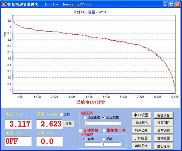Click the 电流 (A) label

(14, 133)
